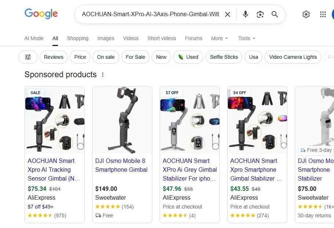Open quick settings gear
Screen dimensions: 334x228
tap(306, 14)
